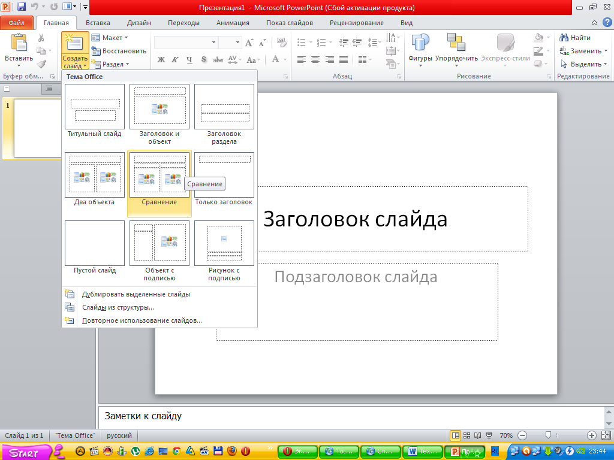Toggle text Shadow (S) formatting
This screenshot has width=614, height=460.
204,60
